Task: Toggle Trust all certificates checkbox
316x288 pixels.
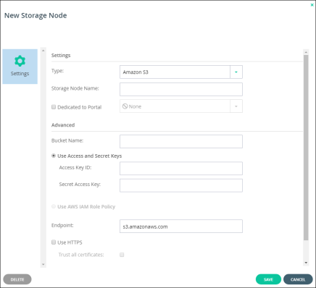Action: [122, 255]
